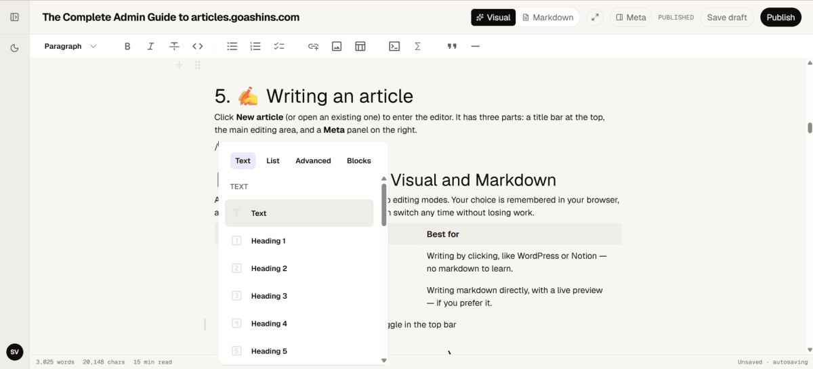This screenshot has height=369, width=813.
Task: Switch to Visual editing mode
Action: click(x=493, y=17)
